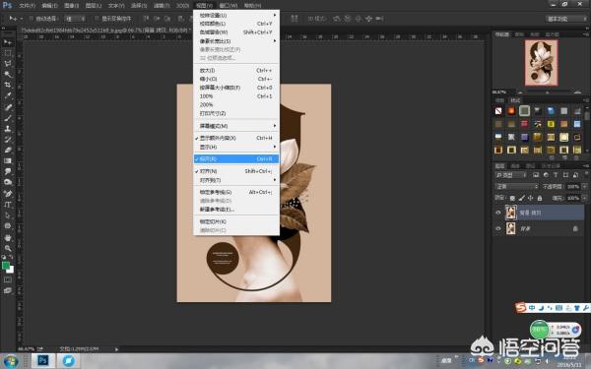Toggle Snap (Shift+Ctrl+;) menu entry
This screenshot has width=591, height=369.
pyautogui.click(x=236, y=171)
